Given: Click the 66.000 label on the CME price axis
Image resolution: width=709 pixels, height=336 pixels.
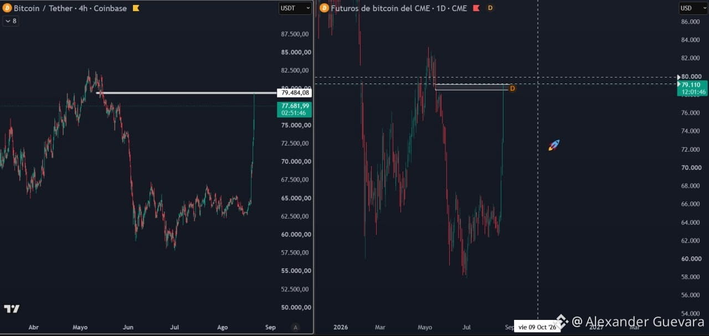Looking at the screenshot, I should pyautogui.click(x=691, y=204).
